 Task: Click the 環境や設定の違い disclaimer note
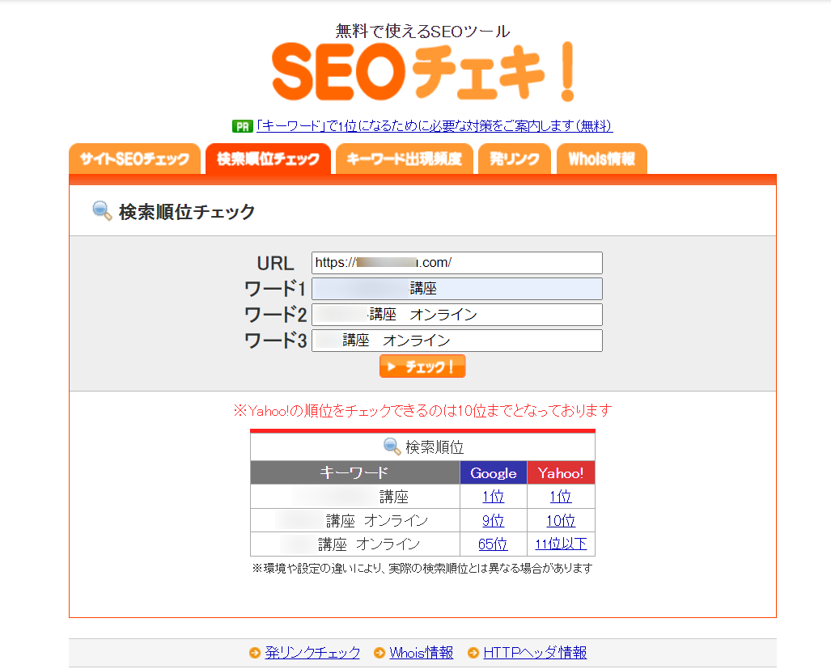tap(422, 569)
